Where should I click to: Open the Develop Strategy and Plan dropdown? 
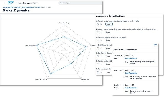pyautogui.click(x=27, y=3)
